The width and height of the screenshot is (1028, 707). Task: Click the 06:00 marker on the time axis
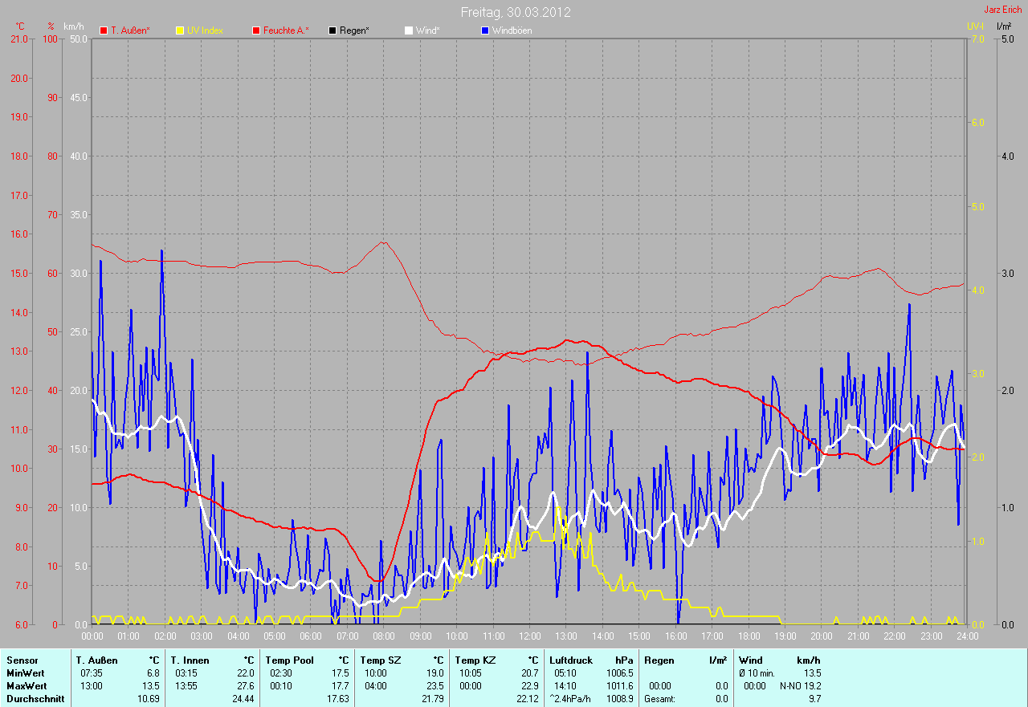pos(311,636)
